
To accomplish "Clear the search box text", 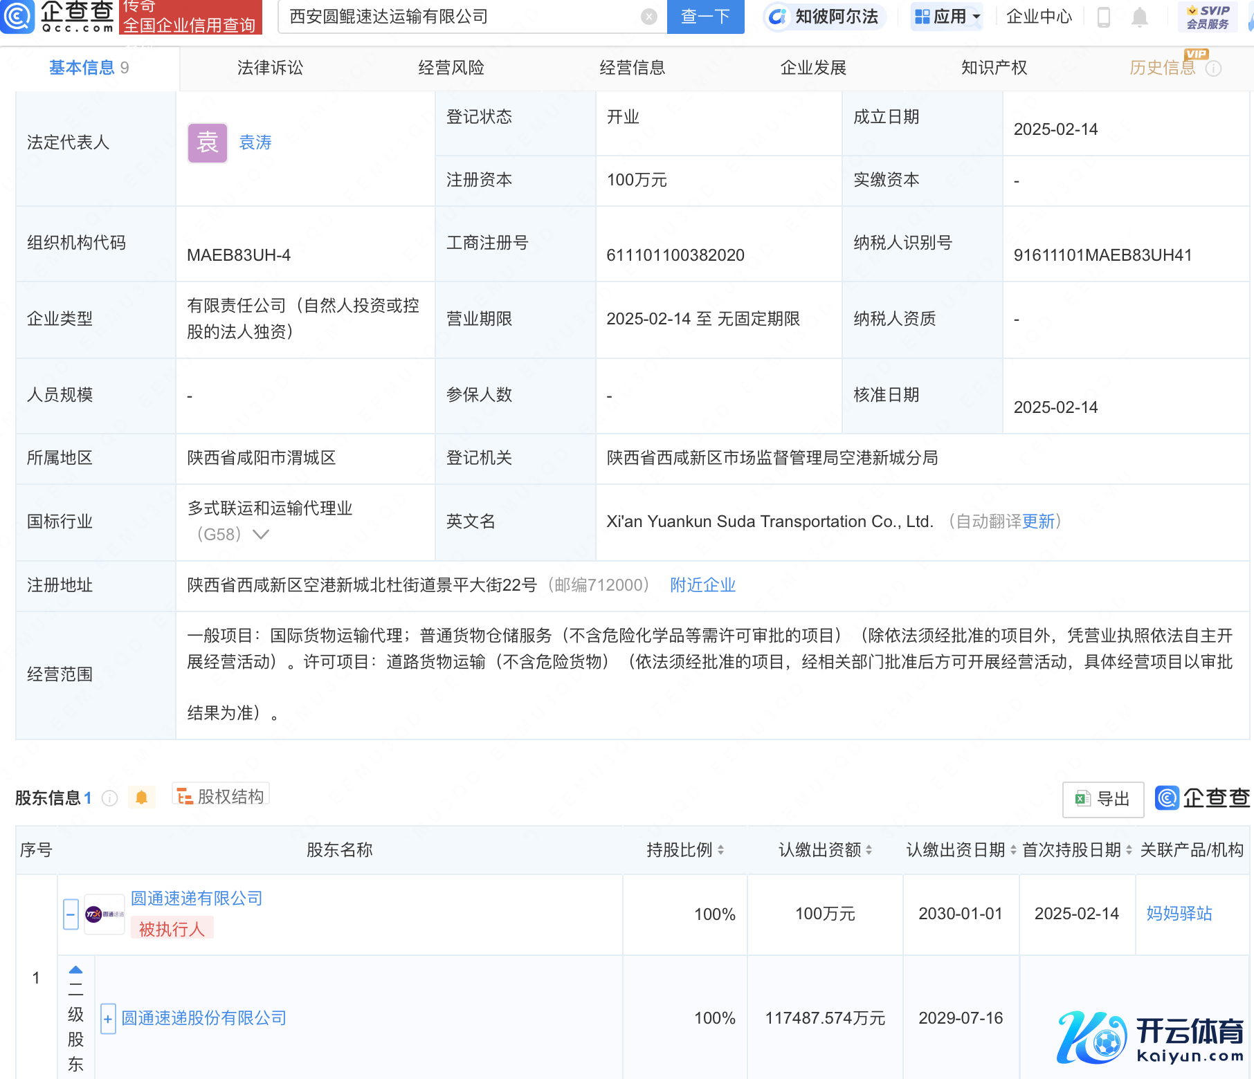I will pos(648,17).
